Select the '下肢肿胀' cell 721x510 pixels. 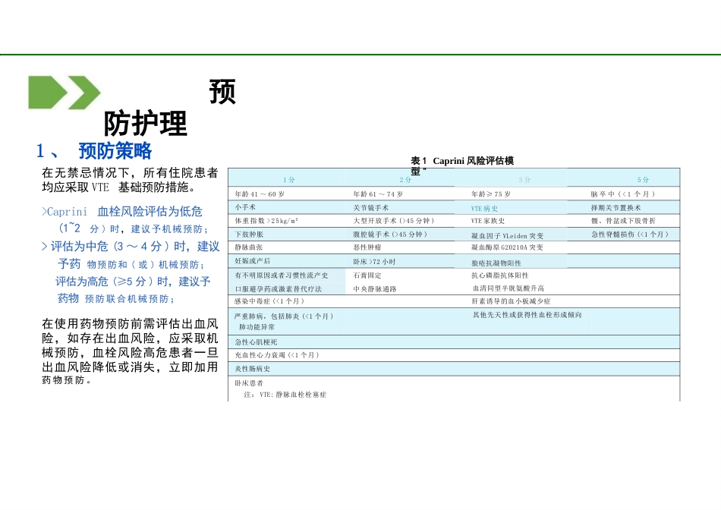(x=249, y=235)
